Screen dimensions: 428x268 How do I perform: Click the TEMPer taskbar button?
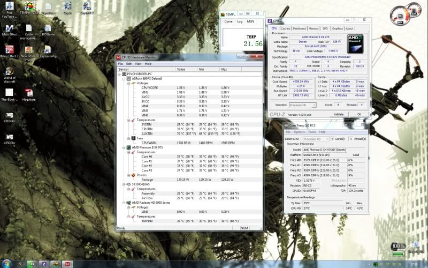coord(56,264)
